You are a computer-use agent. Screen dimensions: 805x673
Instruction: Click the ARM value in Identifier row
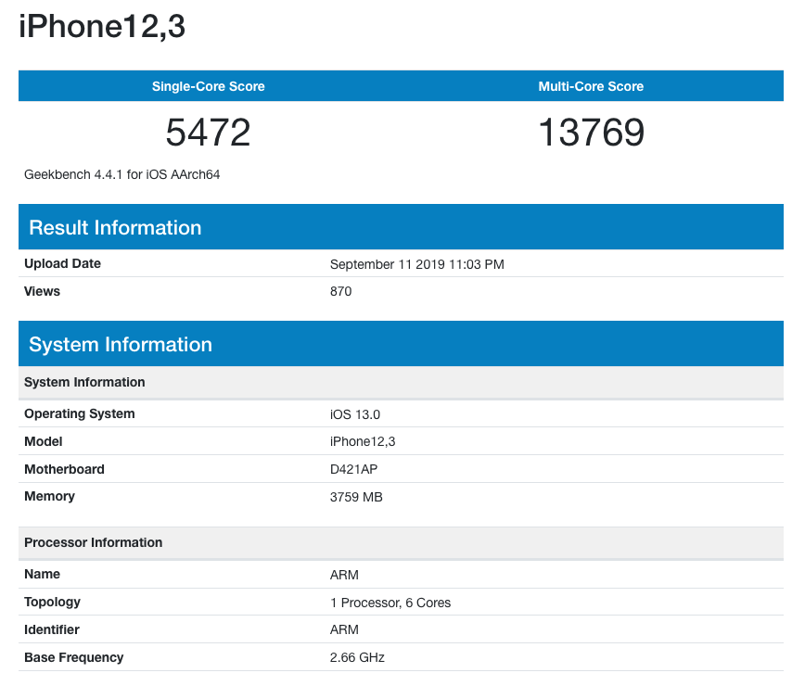tap(344, 629)
